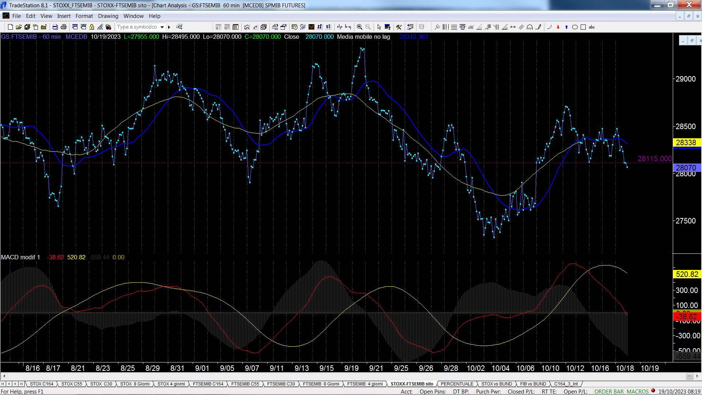The width and height of the screenshot is (702, 395).
Task: Click the yellow padlock toolbar icon
Action: 92,27
